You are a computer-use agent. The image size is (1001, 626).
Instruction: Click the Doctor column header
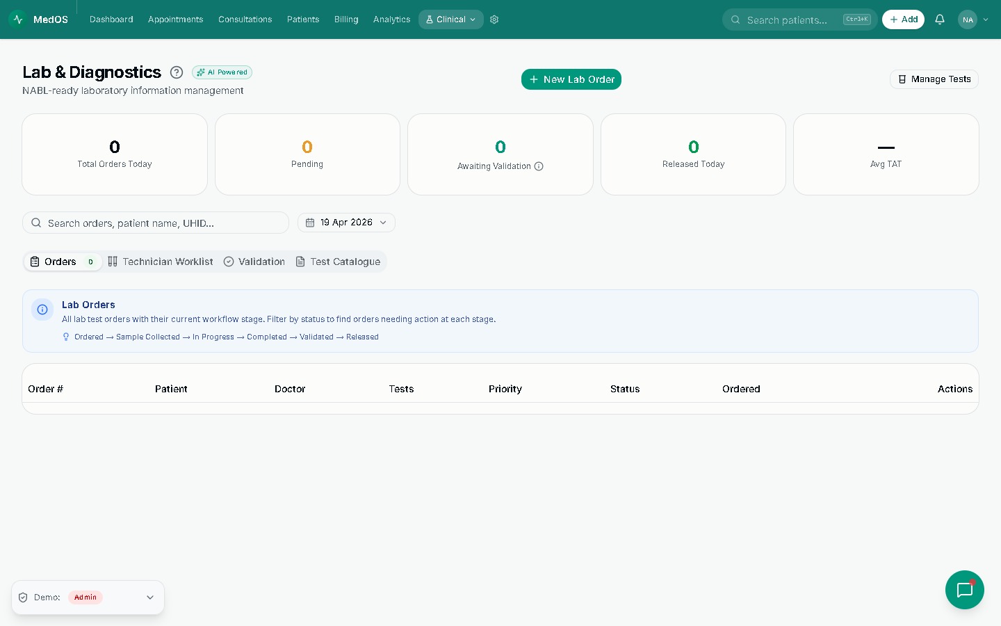click(290, 389)
